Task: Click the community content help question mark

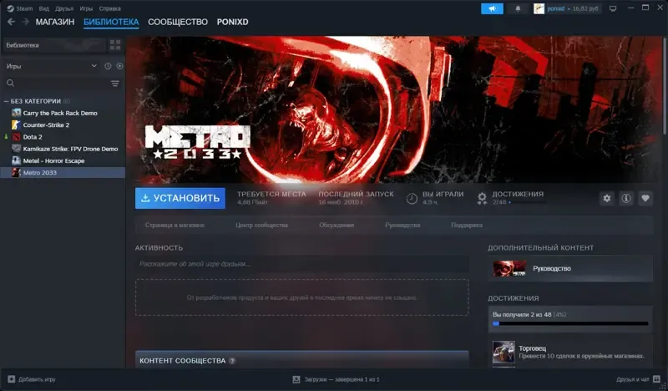Action: 232,361
